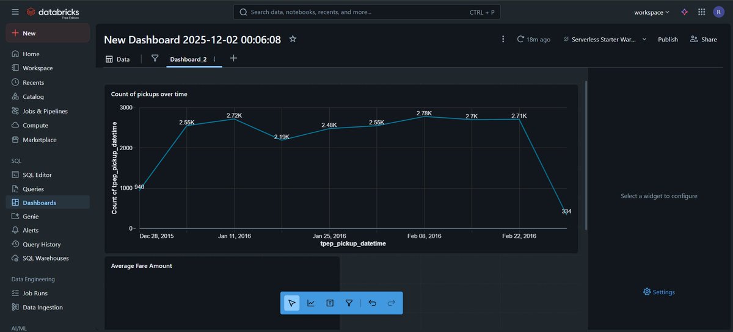The height and width of the screenshot is (332, 733).
Task: Select the pointer tool in toolbar
Action: [292, 303]
